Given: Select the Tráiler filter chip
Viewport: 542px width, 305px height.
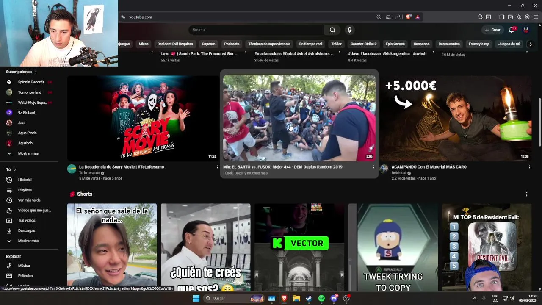Looking at the screenshot, I should coord(336,44).
